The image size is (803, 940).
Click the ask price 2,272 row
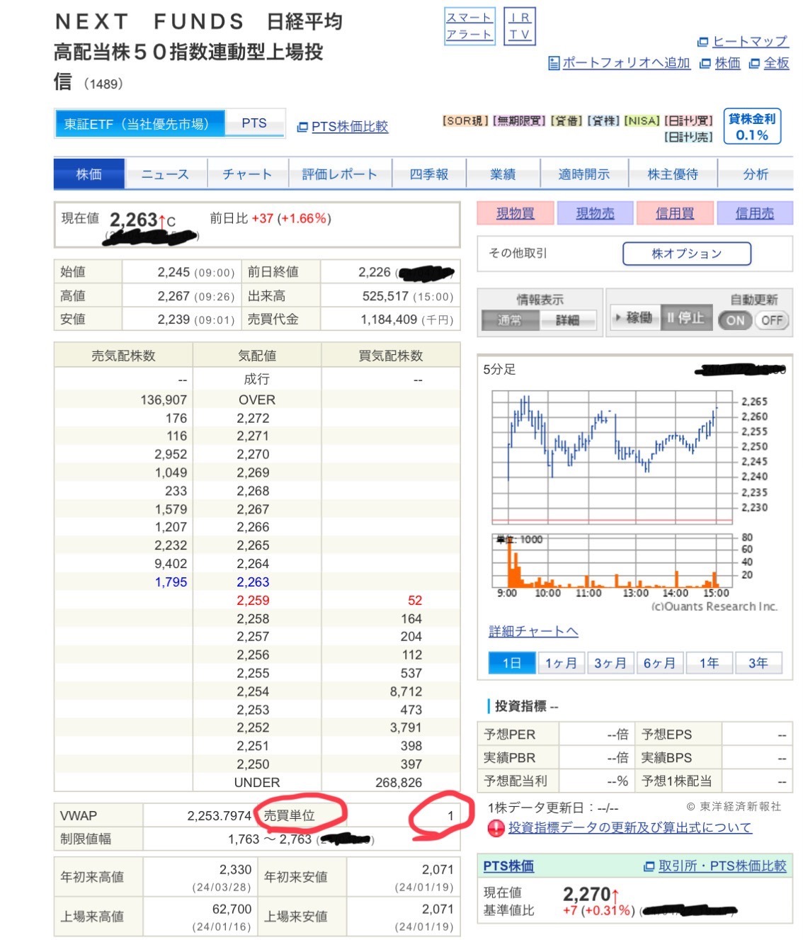point(257,419)
